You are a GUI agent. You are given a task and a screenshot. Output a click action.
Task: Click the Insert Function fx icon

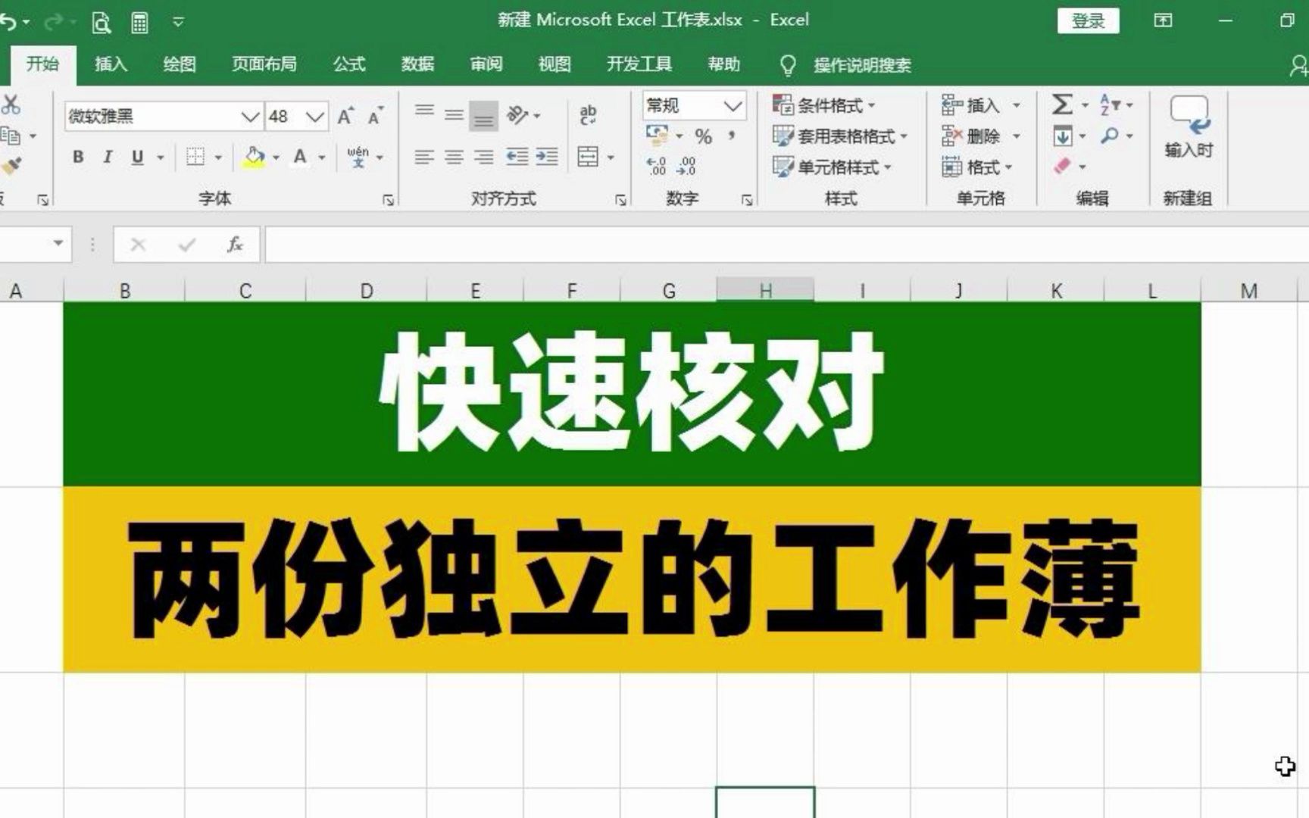pos(235,244)
